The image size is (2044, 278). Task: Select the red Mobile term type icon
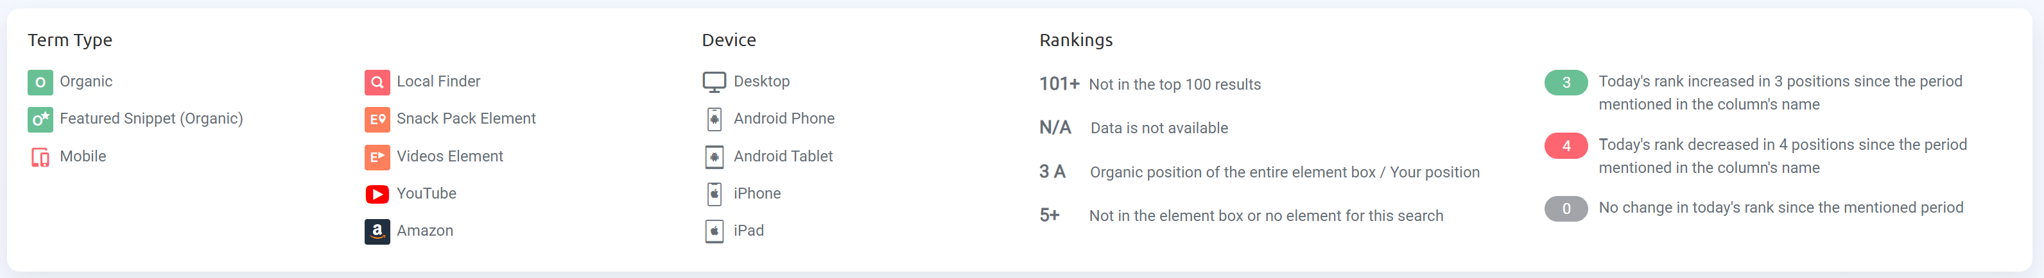(x=40, y=157)
